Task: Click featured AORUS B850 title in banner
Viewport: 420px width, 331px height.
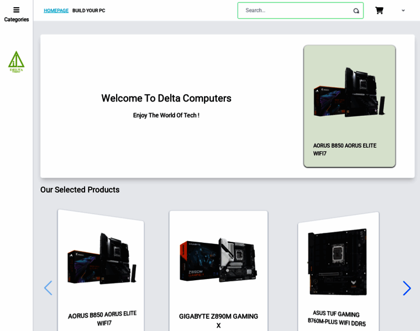Action: (345, 150)
